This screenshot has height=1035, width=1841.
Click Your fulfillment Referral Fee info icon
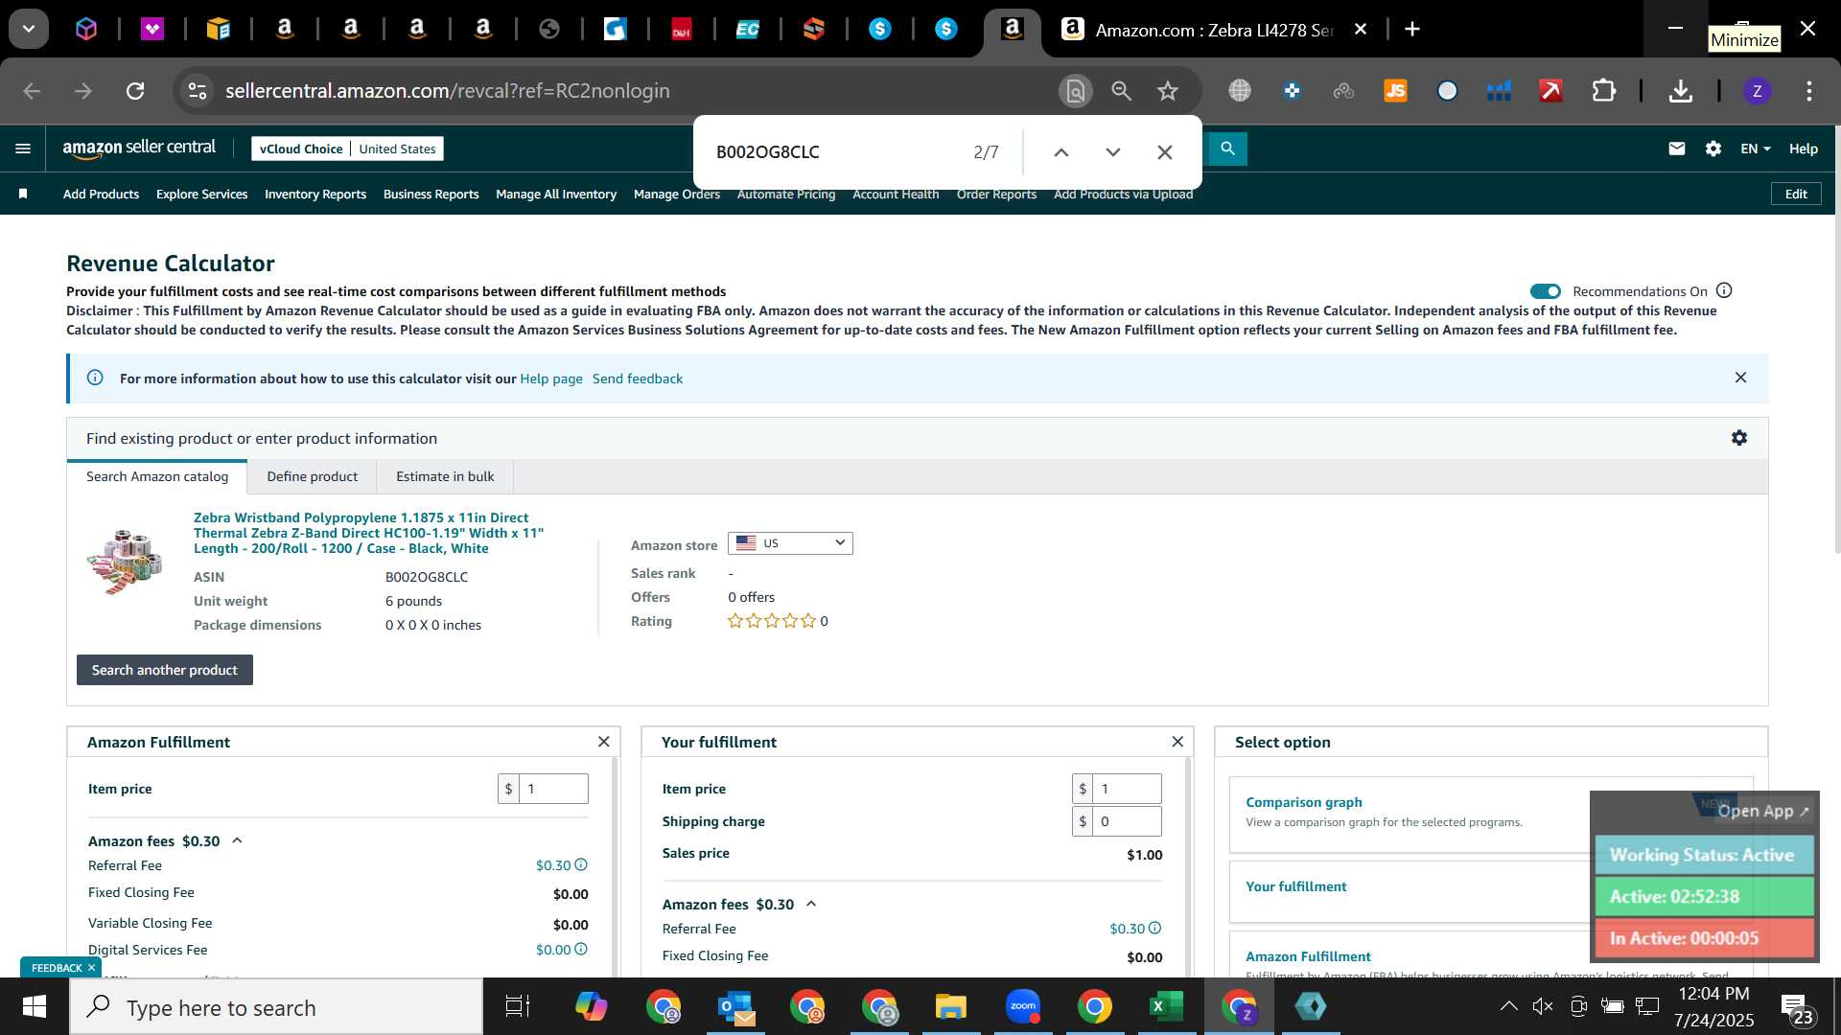pyautogui.click(x=1154, y=928)
